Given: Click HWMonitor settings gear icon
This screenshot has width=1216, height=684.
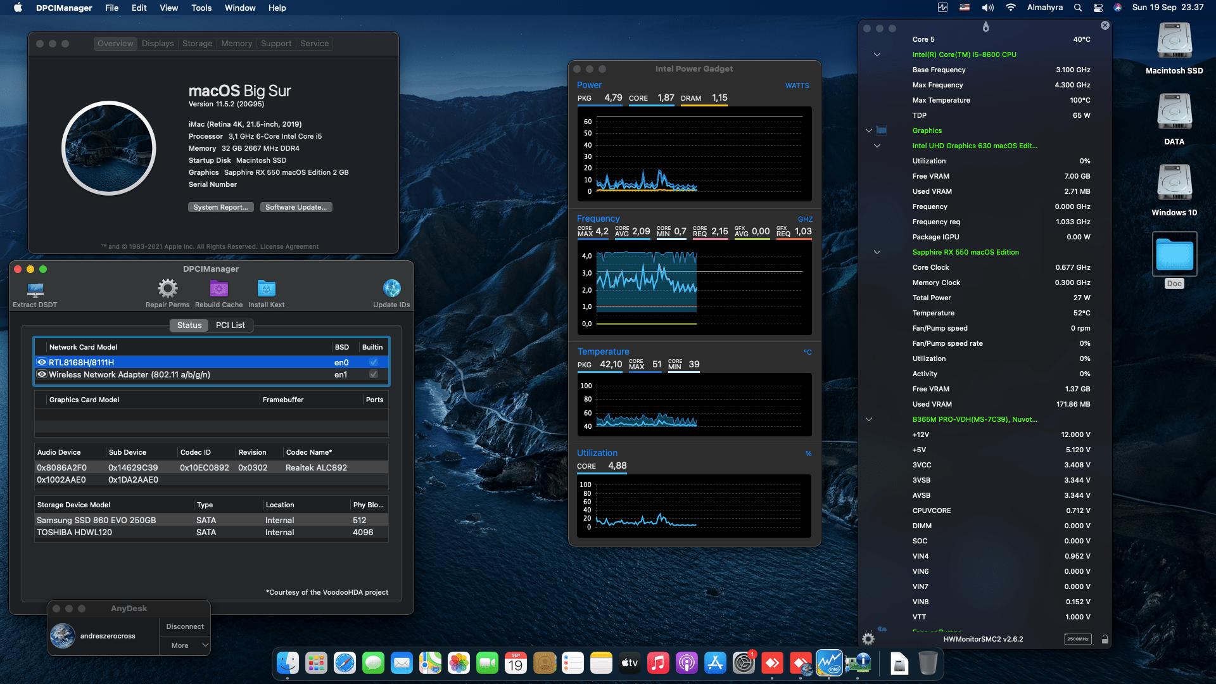Looking at the screenshot, I should [868, 639].
